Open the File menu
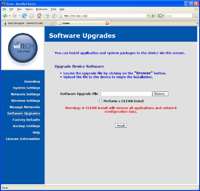Image resolution: width=200 pixels, height=191 pixels. click(x=4, y=9)
